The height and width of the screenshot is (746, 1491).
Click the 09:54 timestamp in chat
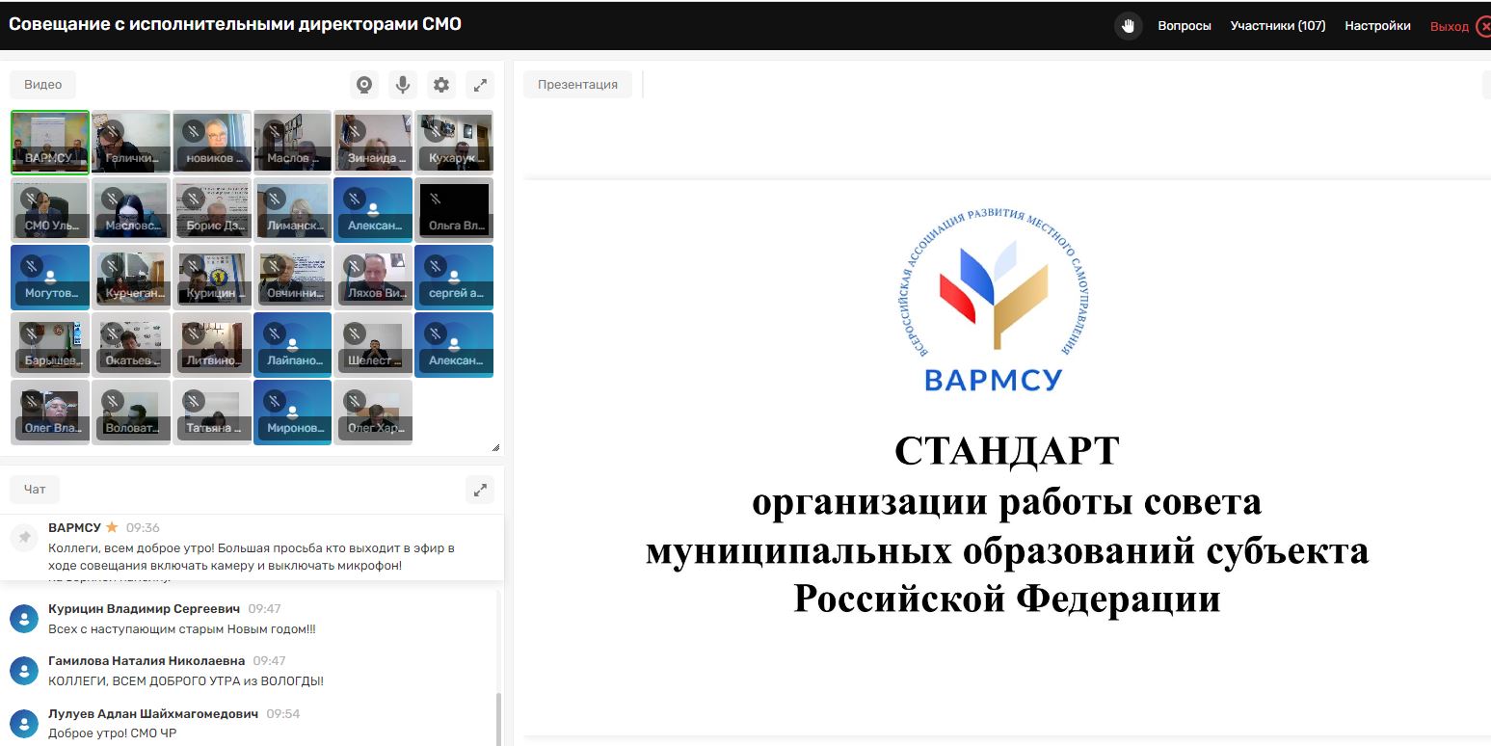pos(283,713)
